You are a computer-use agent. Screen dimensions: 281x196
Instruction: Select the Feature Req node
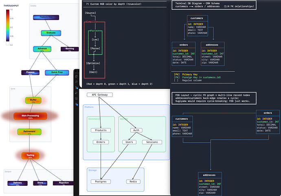point(46,18)
